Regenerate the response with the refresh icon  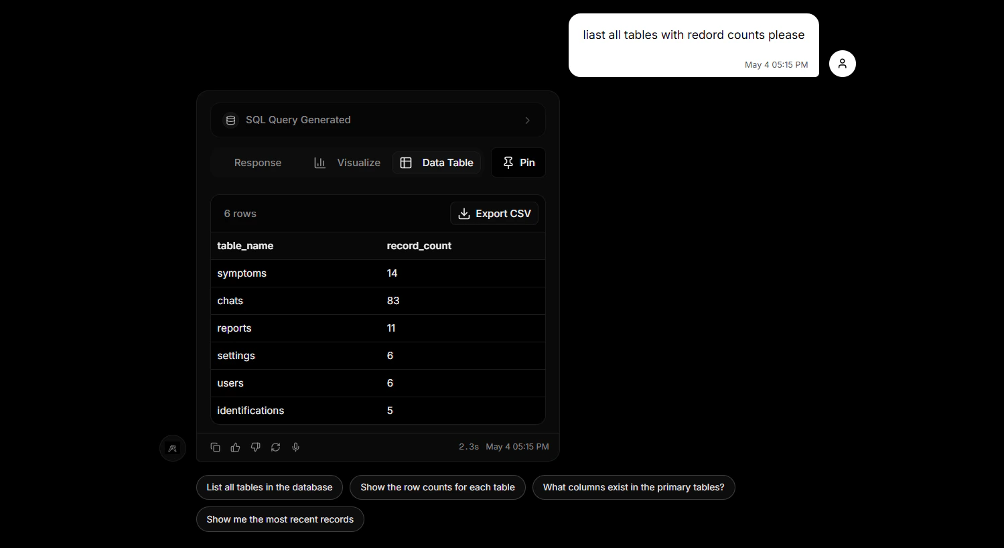(275, 447)
